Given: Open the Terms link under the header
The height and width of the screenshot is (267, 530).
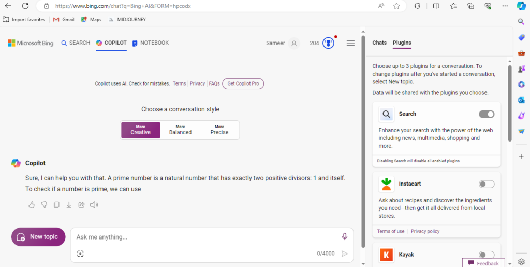Looking at the screenshot, I should [x=179, y=83].
